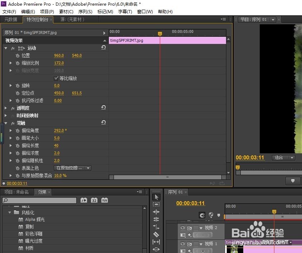The image size is (302, 253).
Task: Switch to the 元数据 tab
Action: [11, 19]
